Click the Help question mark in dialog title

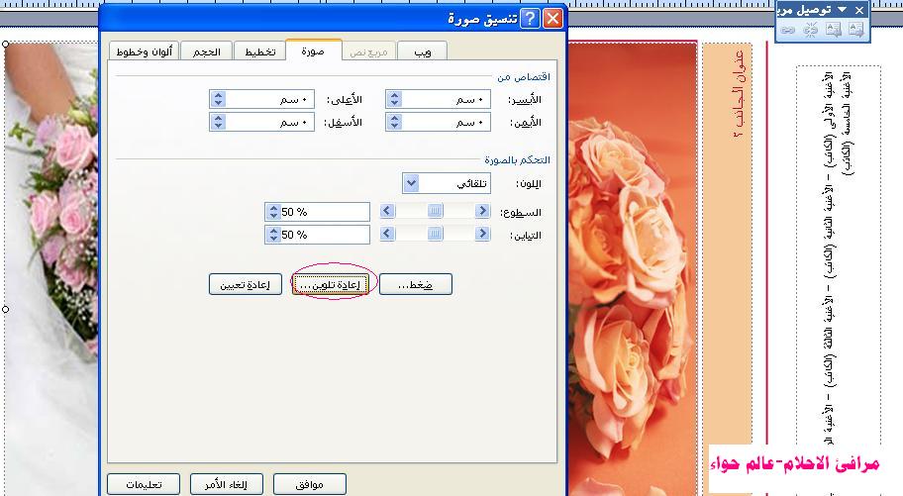point(530,19)
